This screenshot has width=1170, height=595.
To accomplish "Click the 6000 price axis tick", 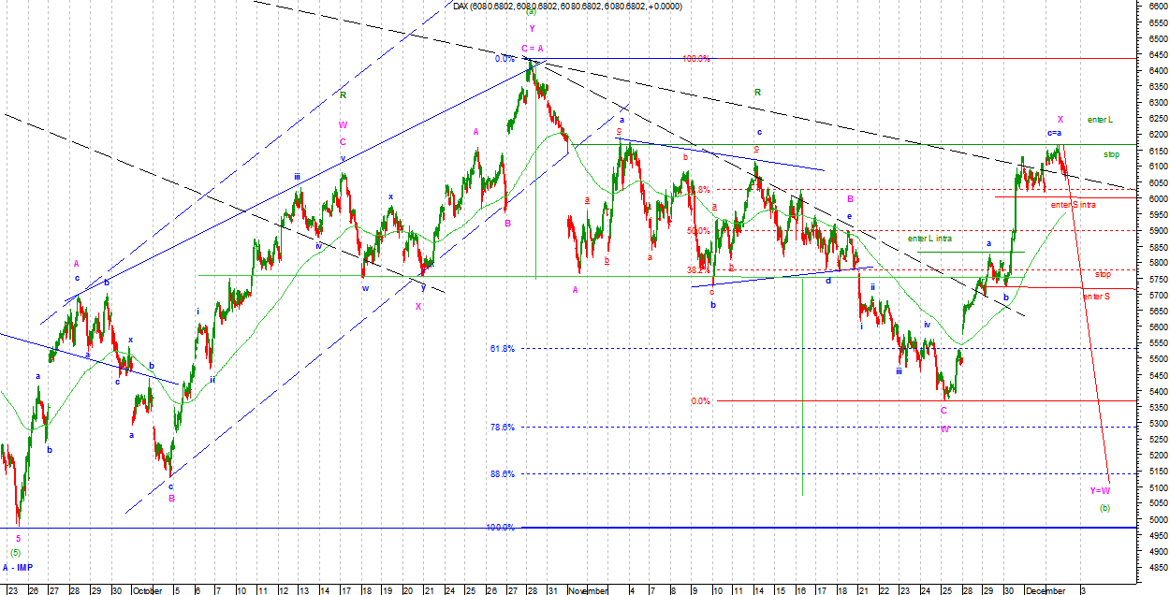I will point(1154,198).
